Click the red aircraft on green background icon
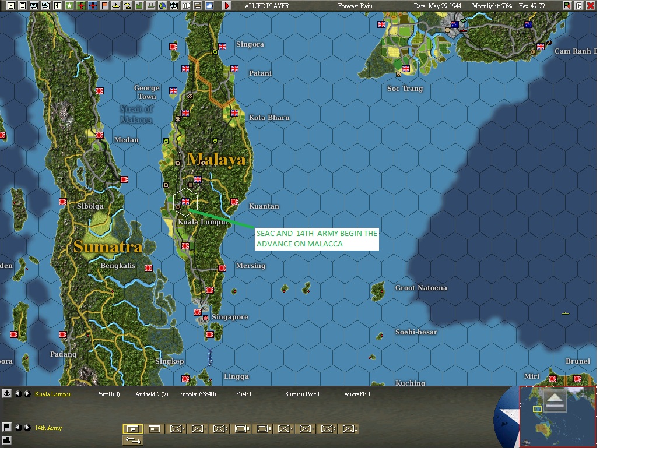Screen dimensions: 663x451 81,5
